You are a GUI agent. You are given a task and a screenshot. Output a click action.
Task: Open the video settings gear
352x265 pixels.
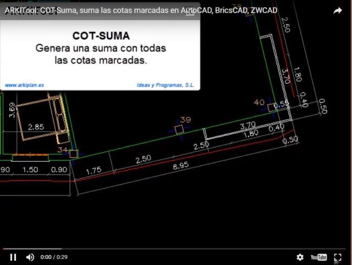click(x=300, y=257)
